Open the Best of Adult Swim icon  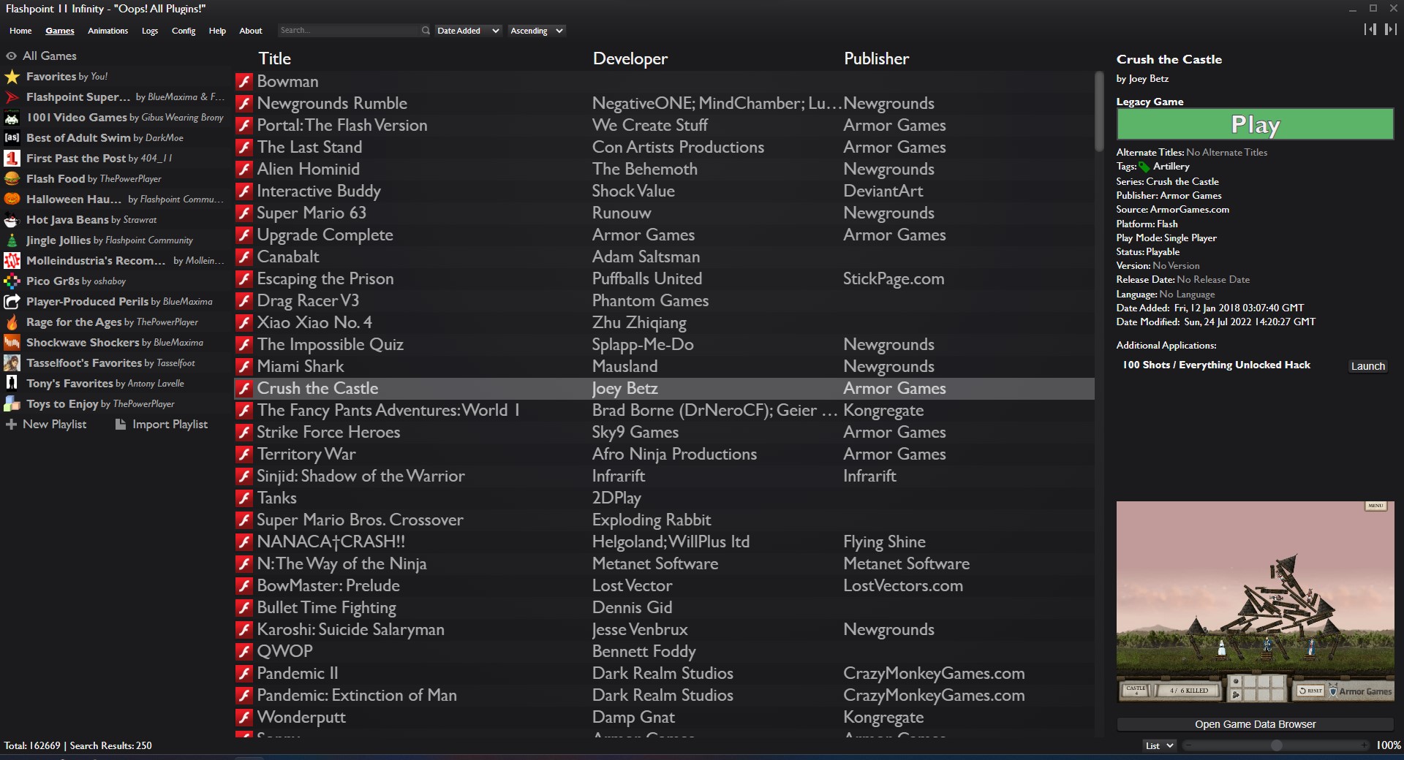click(12, 138)
